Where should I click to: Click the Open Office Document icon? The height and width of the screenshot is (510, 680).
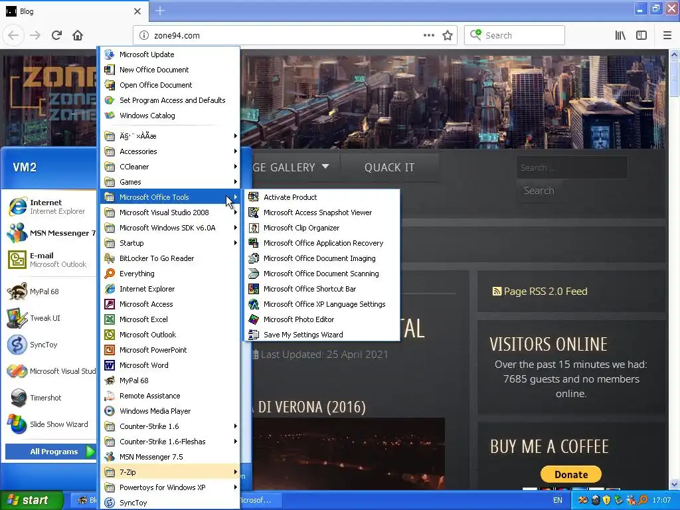click(x=110, y=85)
